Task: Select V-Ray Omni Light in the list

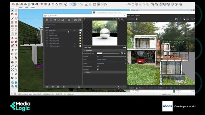Action: pyautogui.click(x=54, y=43)
